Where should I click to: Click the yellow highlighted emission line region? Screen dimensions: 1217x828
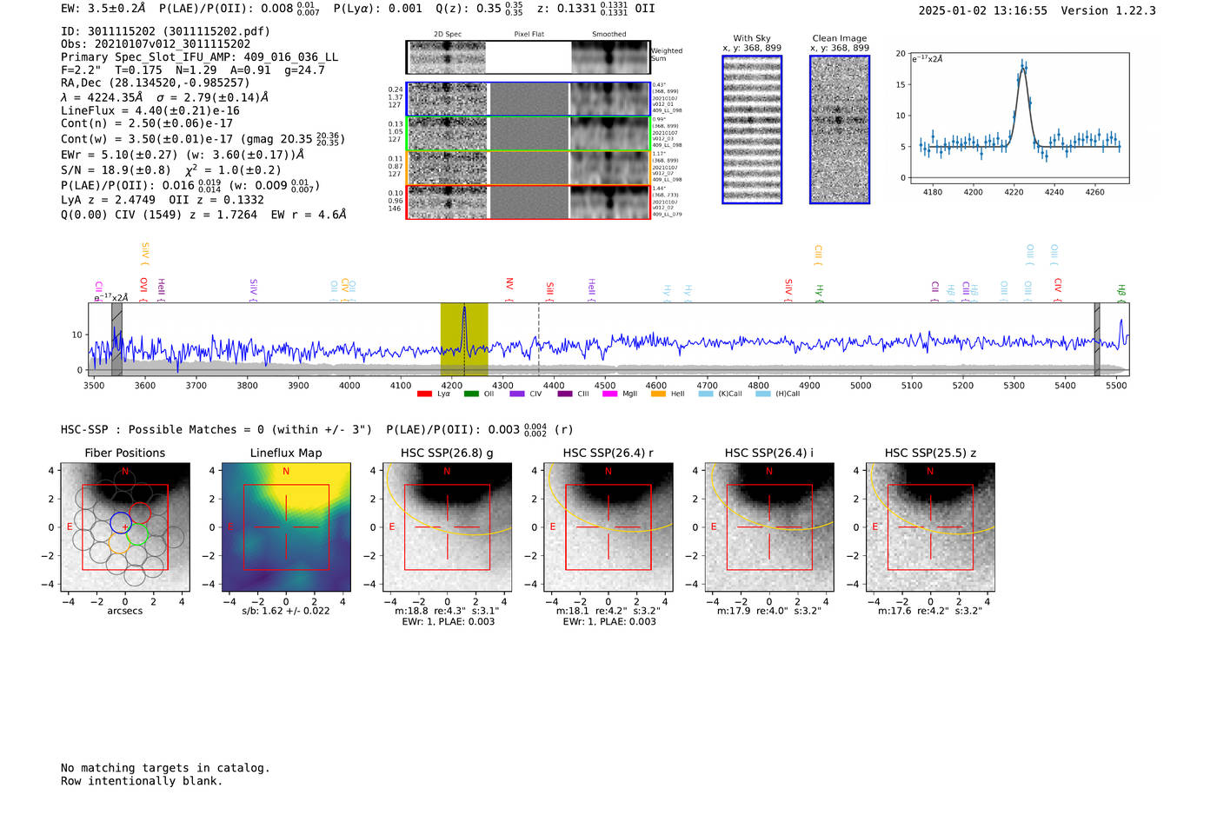tap(464, 340)
